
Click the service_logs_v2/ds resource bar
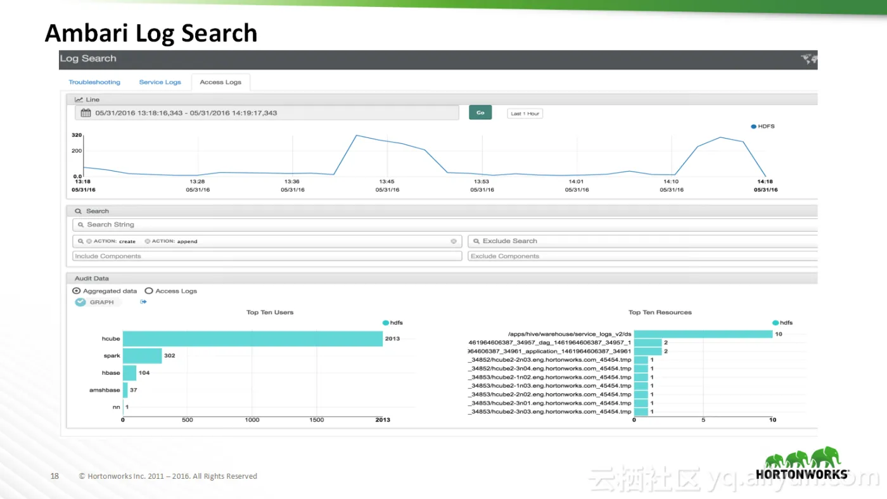pos(703,334)
